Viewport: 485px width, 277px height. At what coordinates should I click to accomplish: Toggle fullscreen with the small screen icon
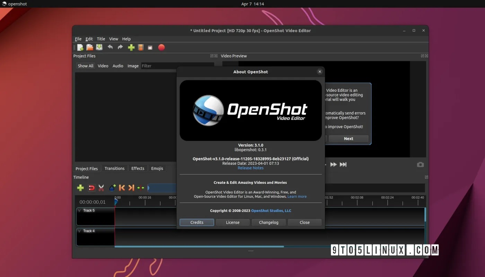pyautogui.click(x=150, y=48)
